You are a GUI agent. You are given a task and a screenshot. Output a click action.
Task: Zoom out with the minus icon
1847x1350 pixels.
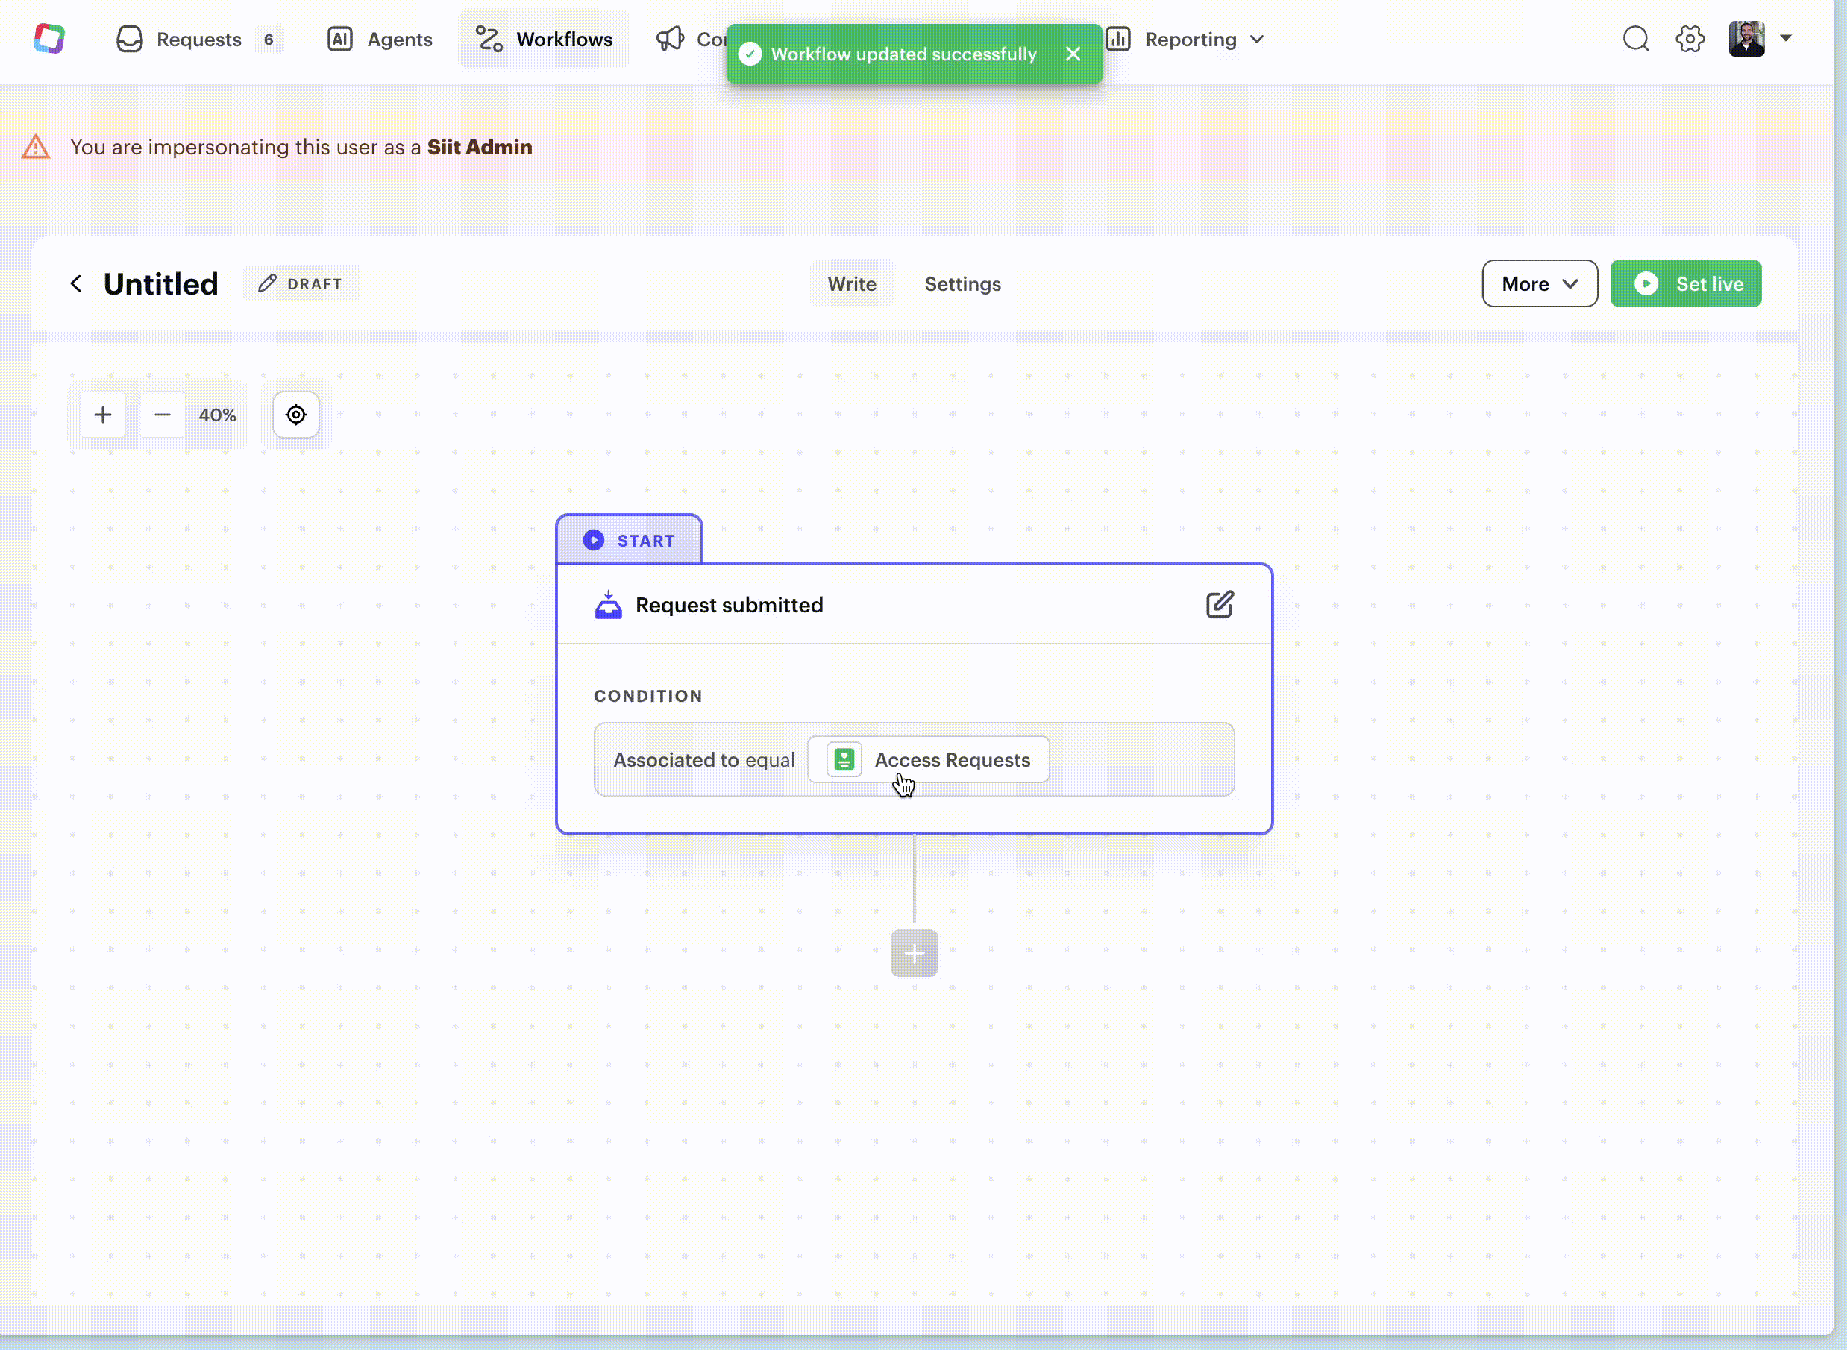coord(163,415)
